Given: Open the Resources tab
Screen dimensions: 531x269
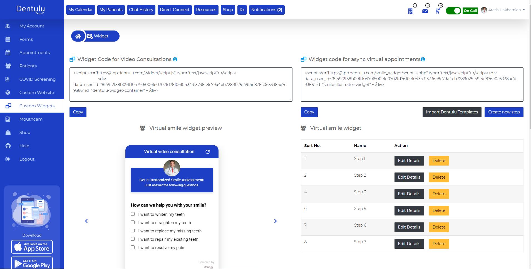Looking at the screenshot, I should tap(206, 10).
